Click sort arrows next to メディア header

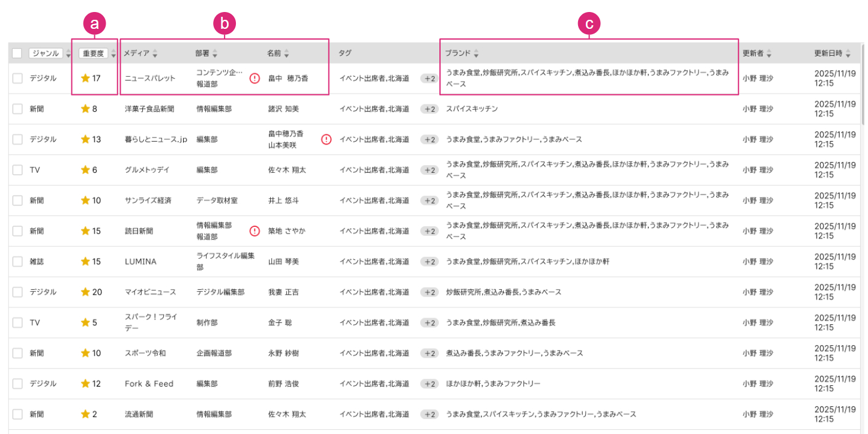[x=155, y=54]
